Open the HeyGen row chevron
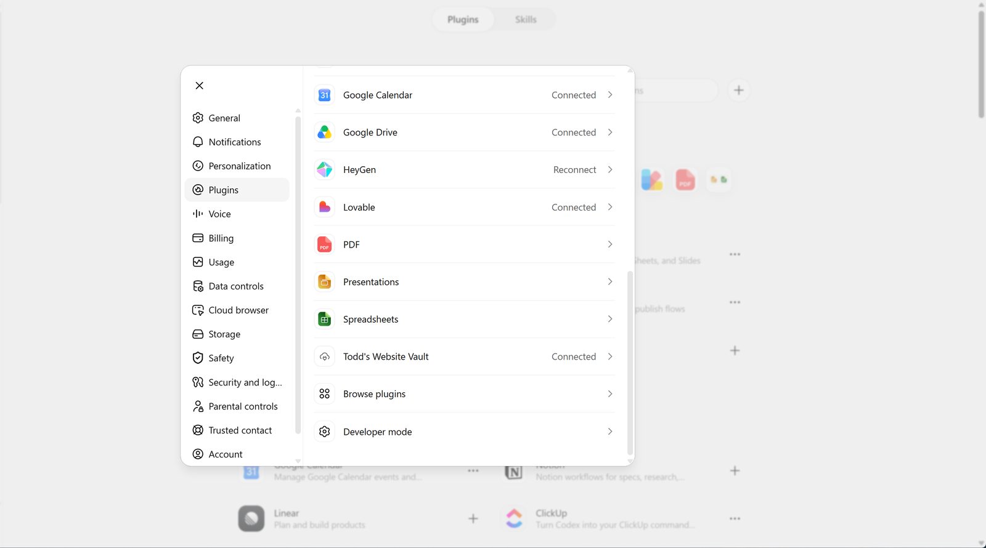 pyautogui.click(x=610, y=169)
